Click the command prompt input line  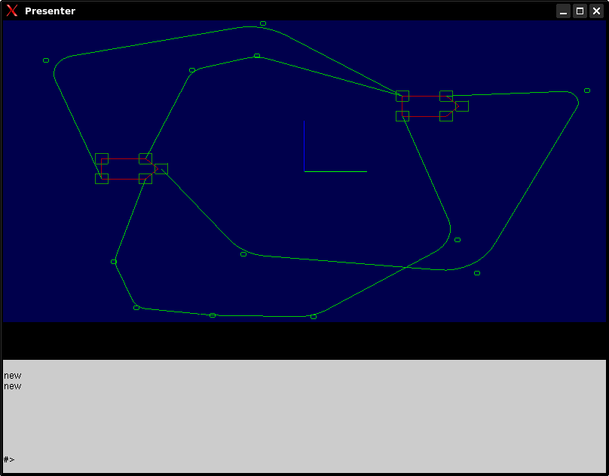[x=304, y=459]
